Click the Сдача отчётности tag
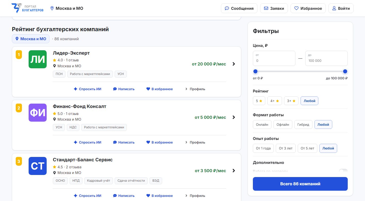Screen dimensions: 365x201 coord(131,181)
